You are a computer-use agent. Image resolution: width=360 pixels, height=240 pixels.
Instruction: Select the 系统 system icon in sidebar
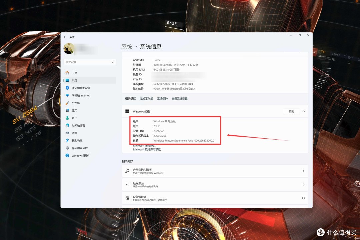[x=67, y=80]
